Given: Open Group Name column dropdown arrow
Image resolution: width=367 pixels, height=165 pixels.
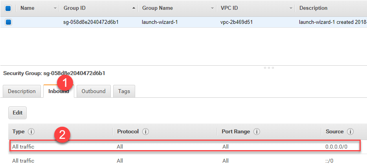Looking at the screenshot, I should tap(212, 8).
